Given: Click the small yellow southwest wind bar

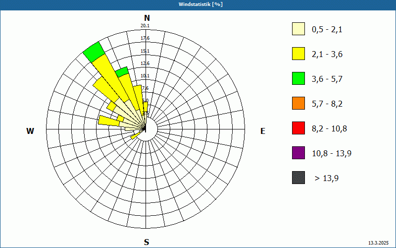Looking at the screenshot, I should coord(136,135).
